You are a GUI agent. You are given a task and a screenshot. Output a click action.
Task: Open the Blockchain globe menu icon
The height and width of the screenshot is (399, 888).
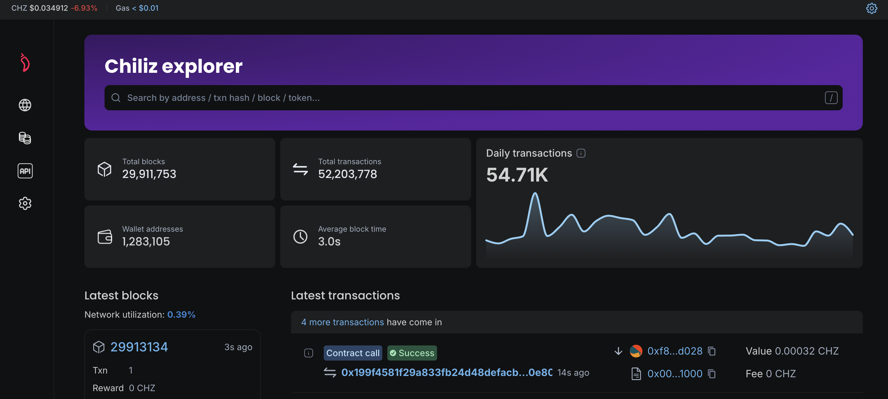click(x=25, y=105)
